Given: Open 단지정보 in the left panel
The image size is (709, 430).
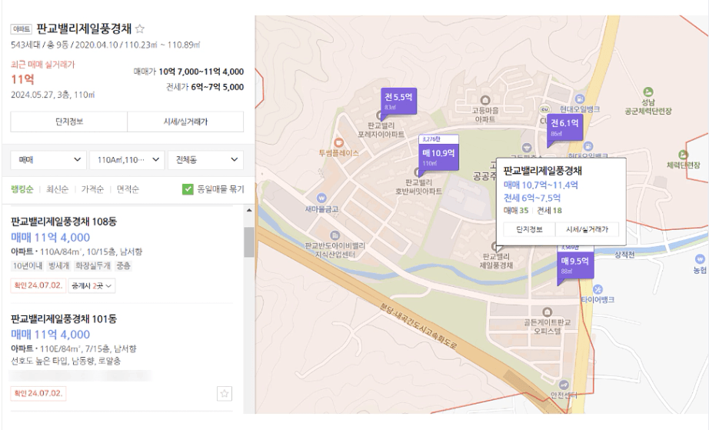Looking at the screenshot, I should (x=68, y=122).
